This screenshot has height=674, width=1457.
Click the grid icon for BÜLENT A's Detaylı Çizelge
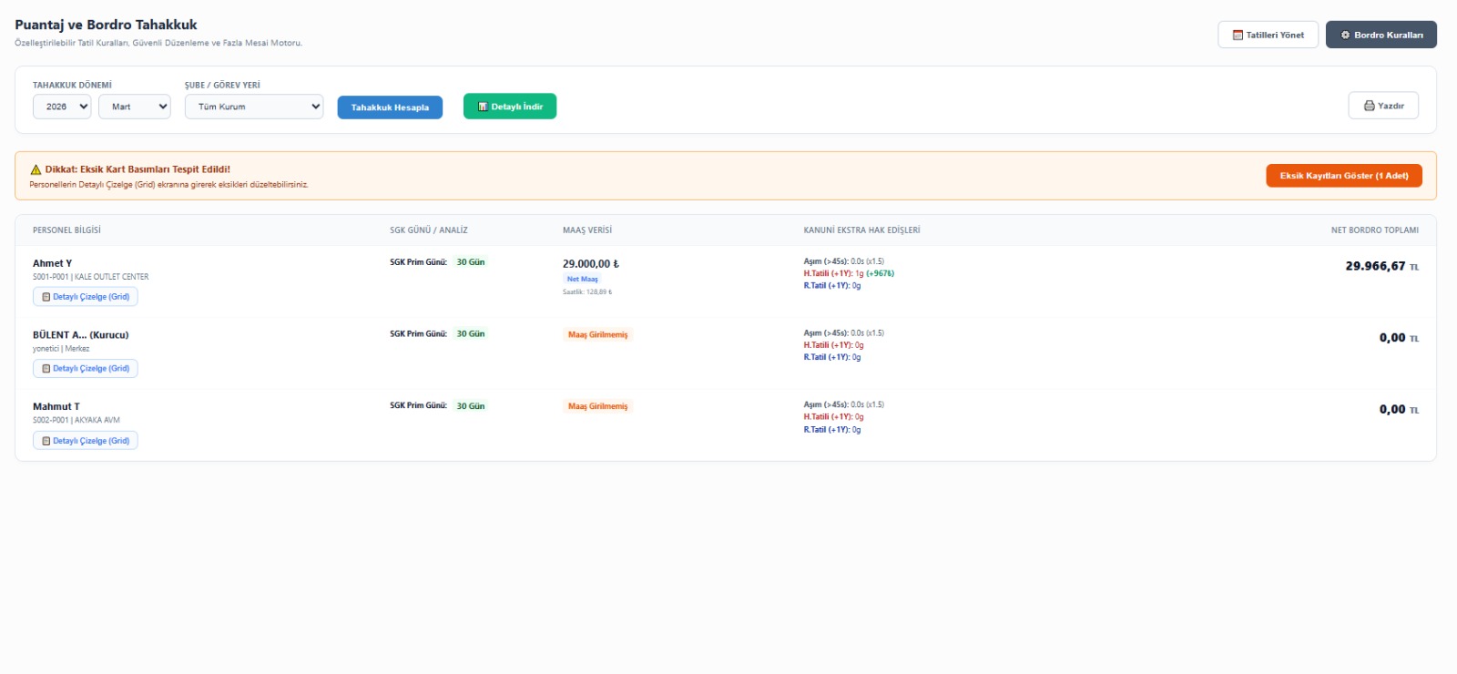coord(46,369)
